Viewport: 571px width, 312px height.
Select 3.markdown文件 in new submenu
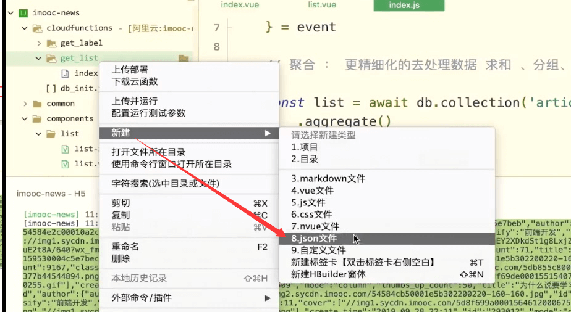coord(387,179)
